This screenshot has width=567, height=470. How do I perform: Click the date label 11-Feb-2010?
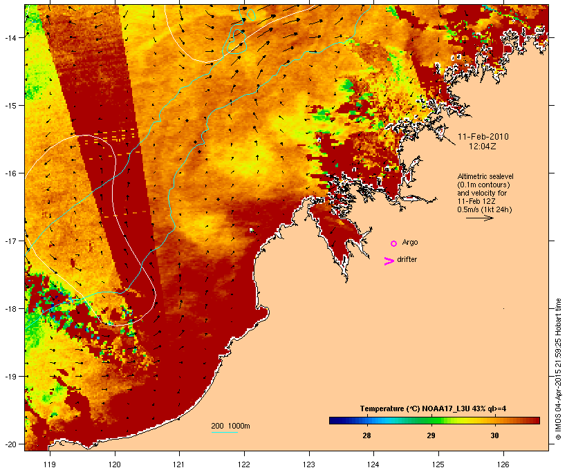483,137
